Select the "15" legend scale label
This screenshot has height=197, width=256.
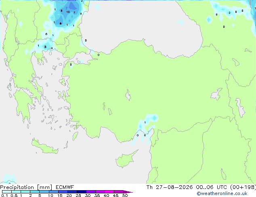coord(60,195)
